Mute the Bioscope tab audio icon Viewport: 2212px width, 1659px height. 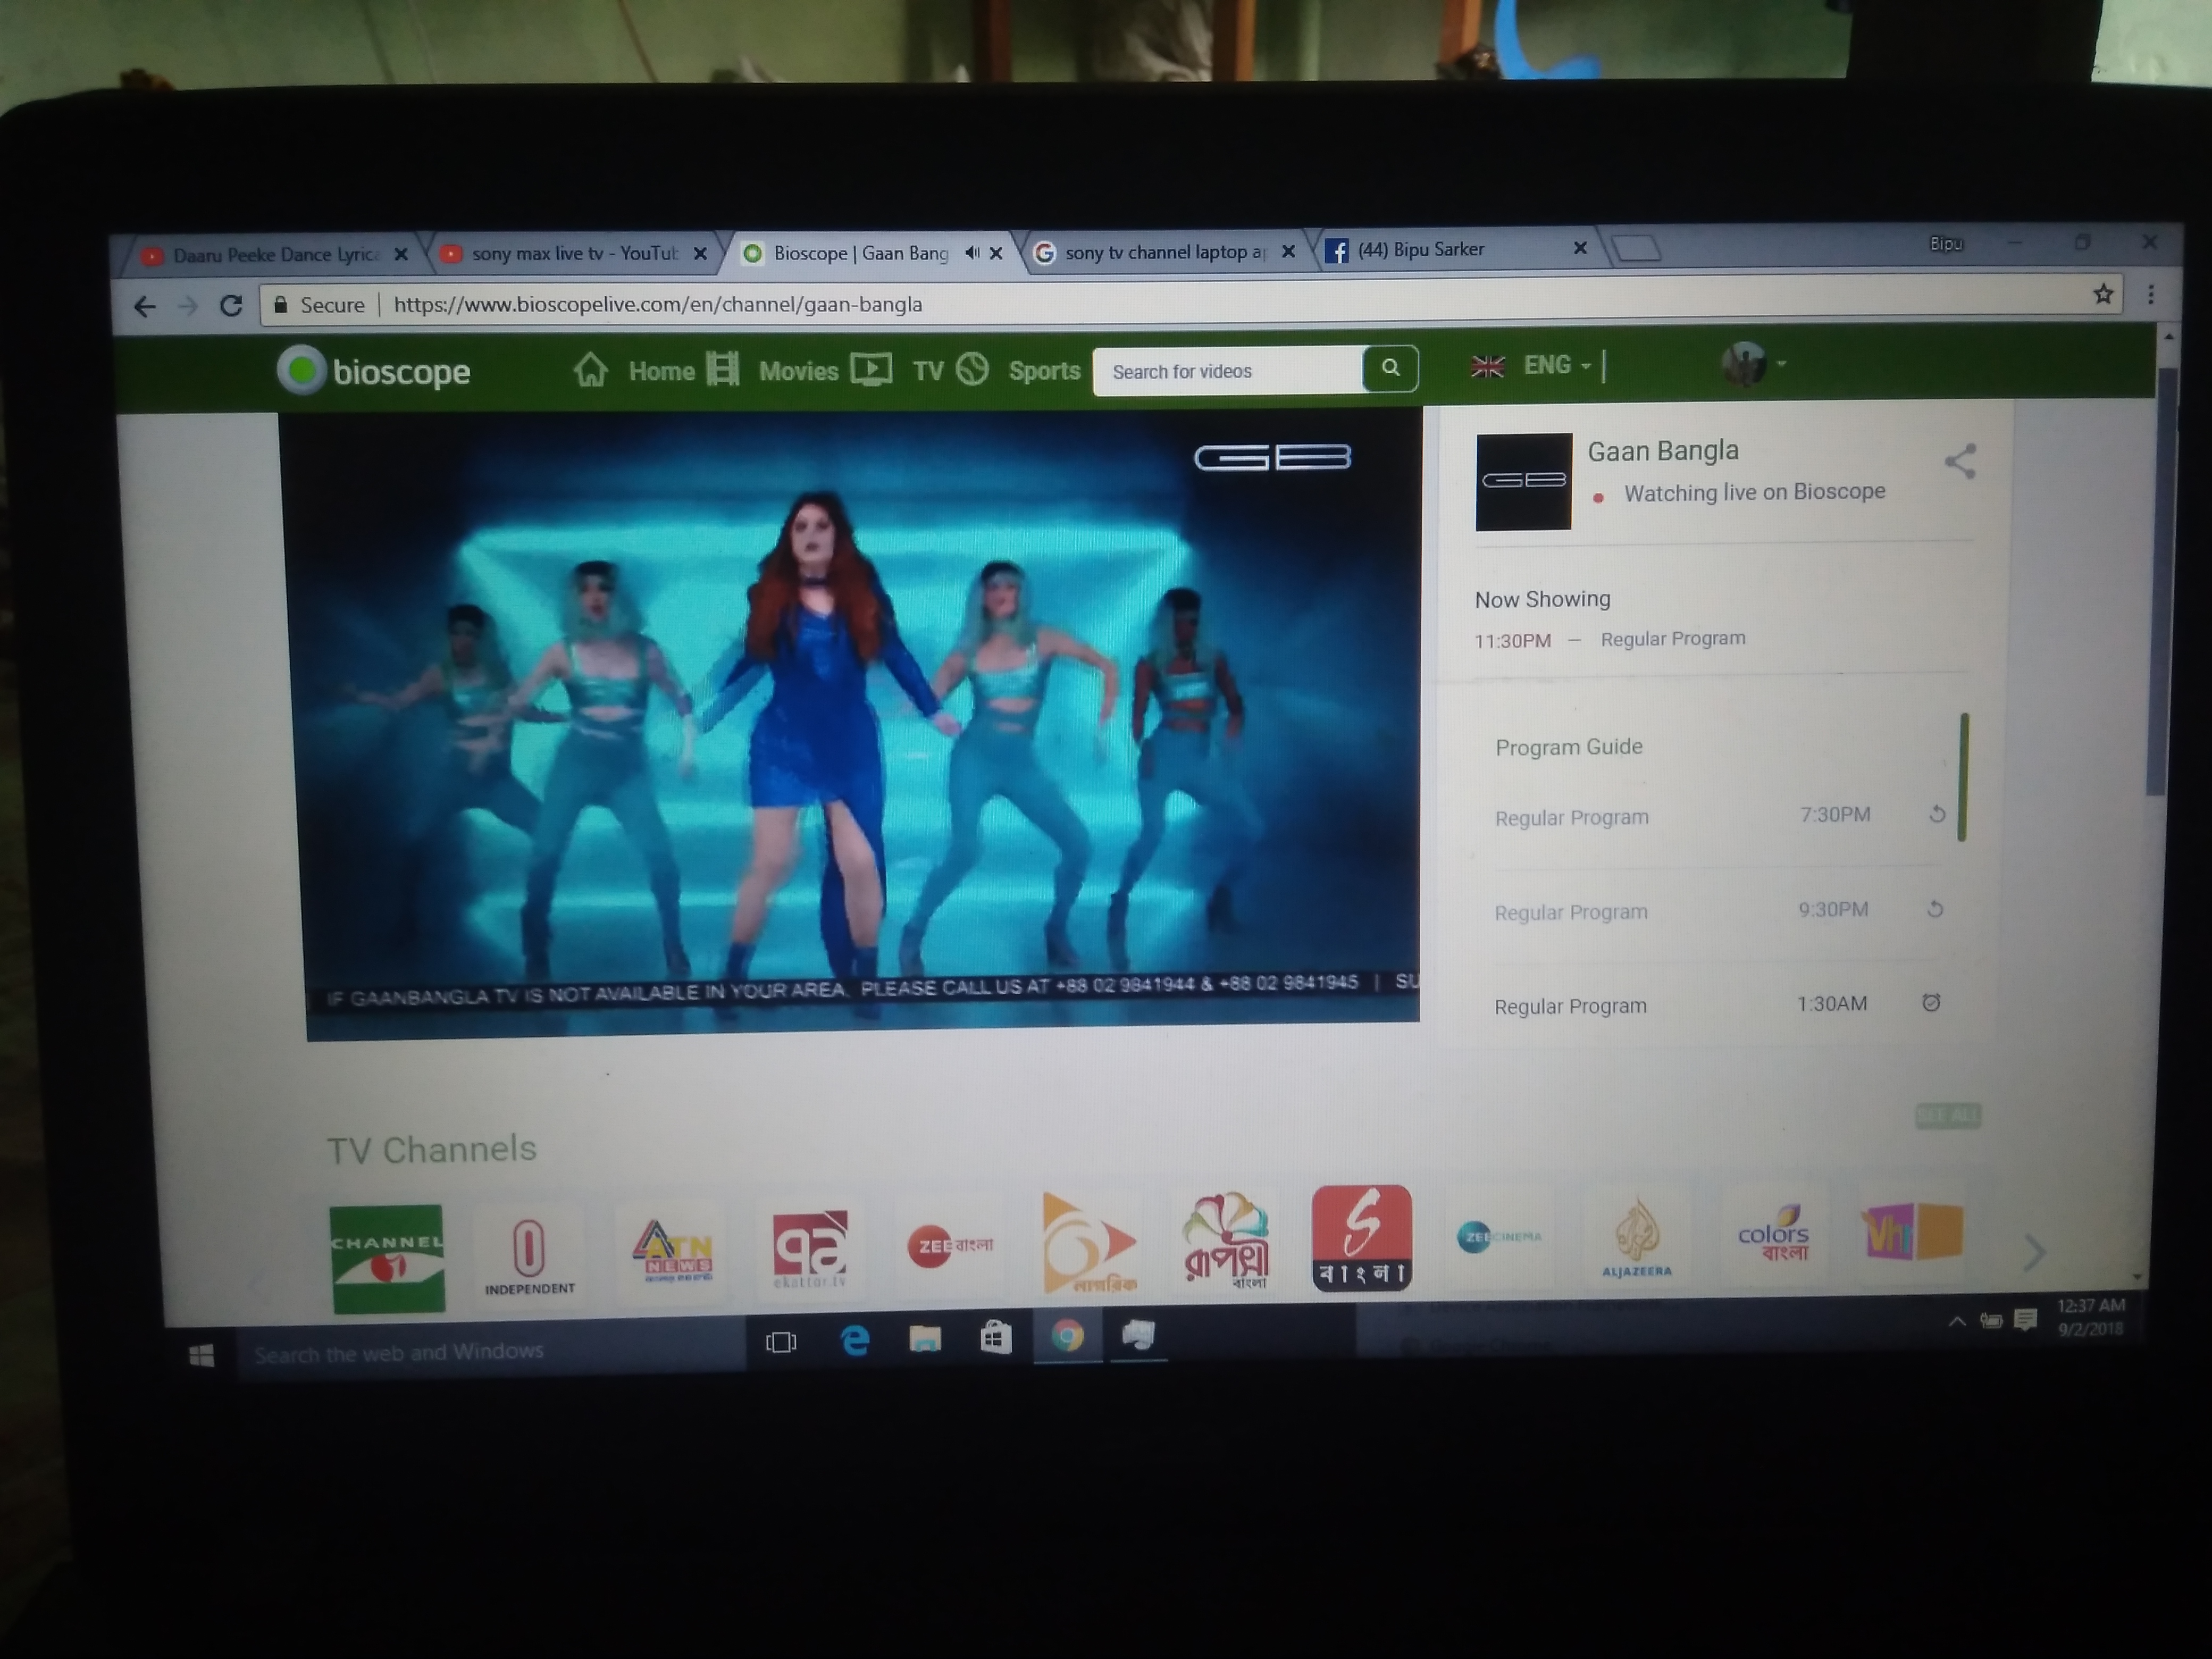(x=971, y=253)
